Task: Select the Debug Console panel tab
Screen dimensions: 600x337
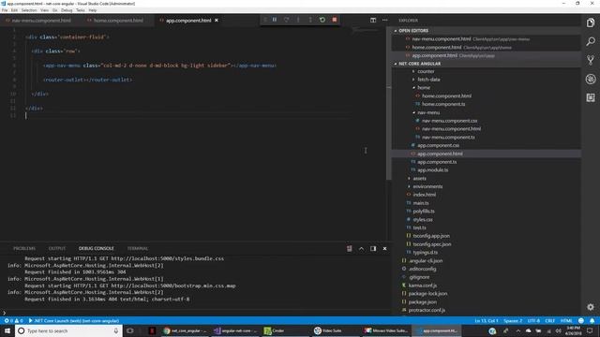Action: 96,249
